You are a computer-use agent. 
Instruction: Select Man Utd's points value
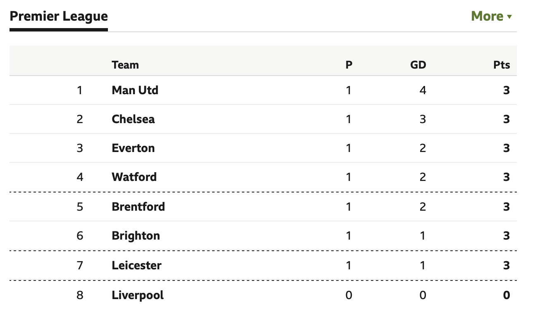coord(507,90)
